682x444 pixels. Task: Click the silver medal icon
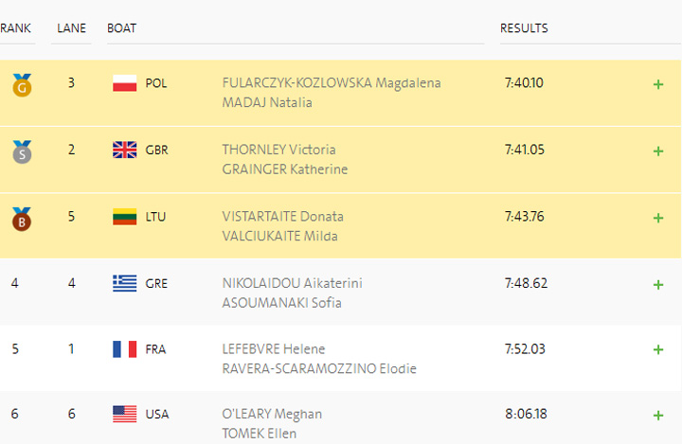[21, 151]
